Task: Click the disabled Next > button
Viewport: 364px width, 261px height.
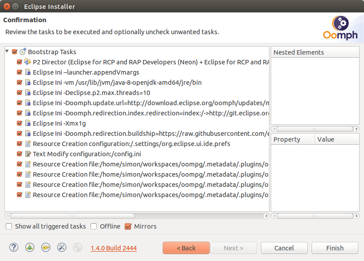Action: 233,248
